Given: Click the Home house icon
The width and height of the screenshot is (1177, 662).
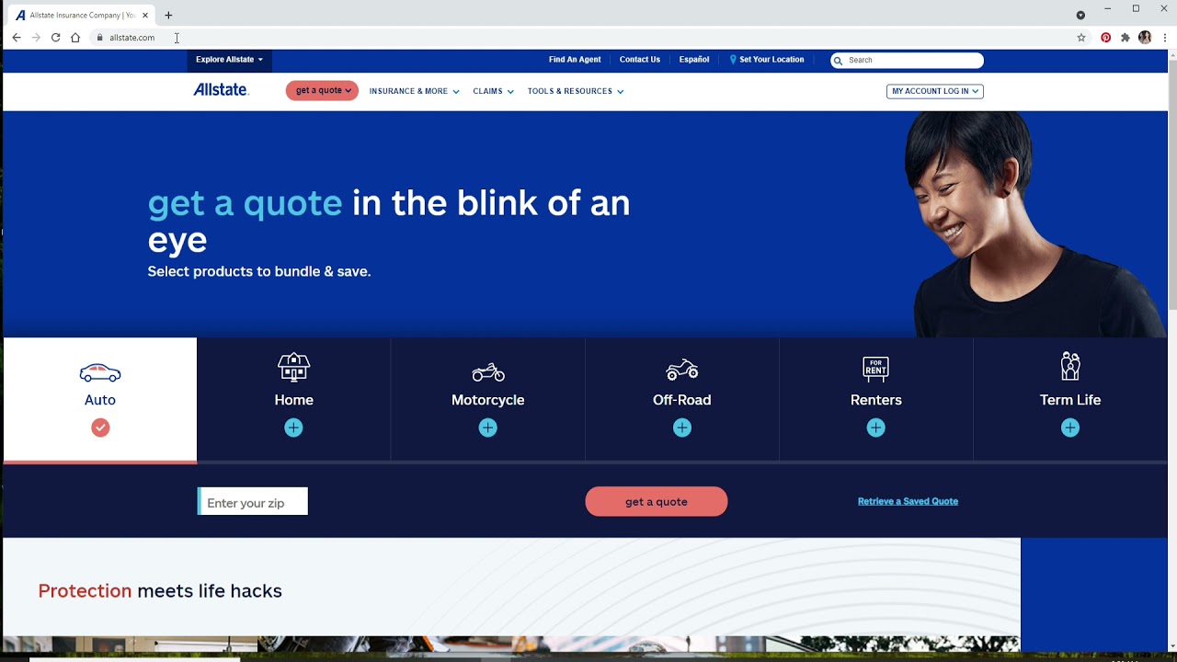Looking at the screenshot, I should pyautogui.click(x=293, y=367).
